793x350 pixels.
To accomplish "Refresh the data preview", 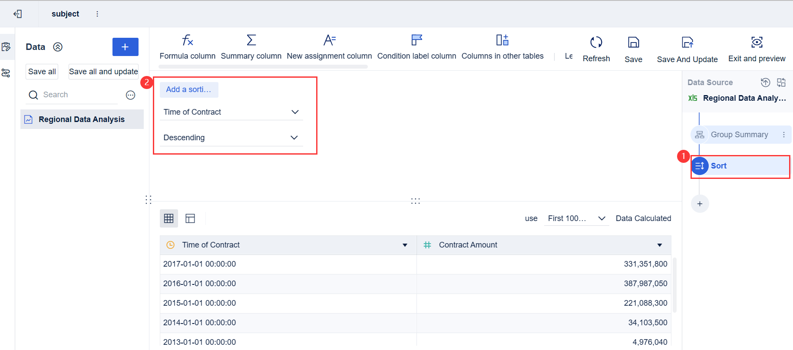I will [x=596, y=43].
